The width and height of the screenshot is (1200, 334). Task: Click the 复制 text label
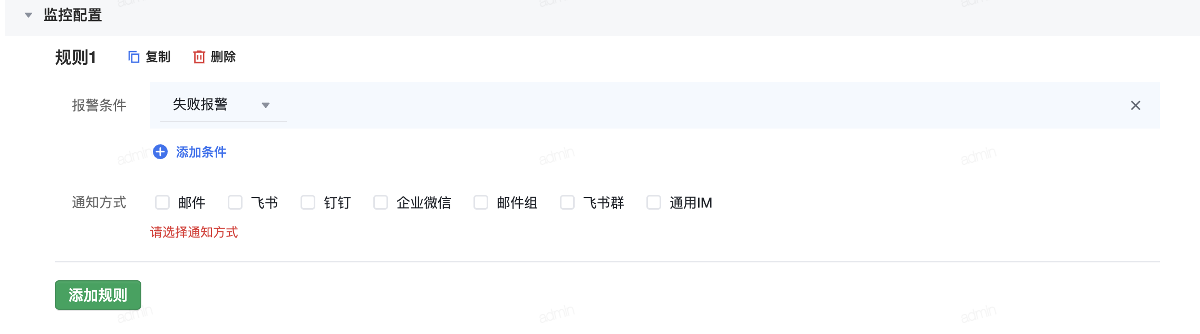pyautogui.click(x=158, y=57)
